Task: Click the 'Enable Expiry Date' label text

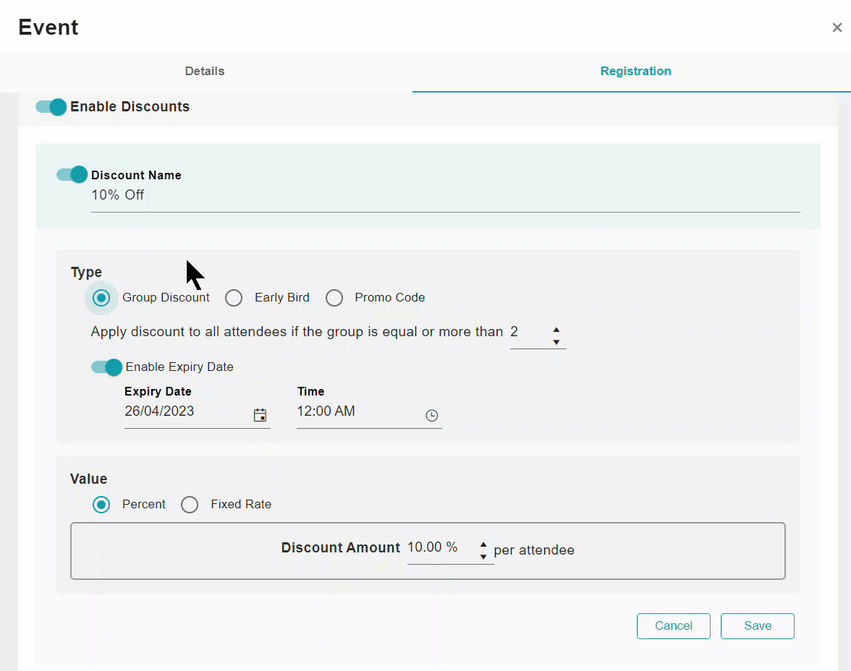Action: (179, 367)
